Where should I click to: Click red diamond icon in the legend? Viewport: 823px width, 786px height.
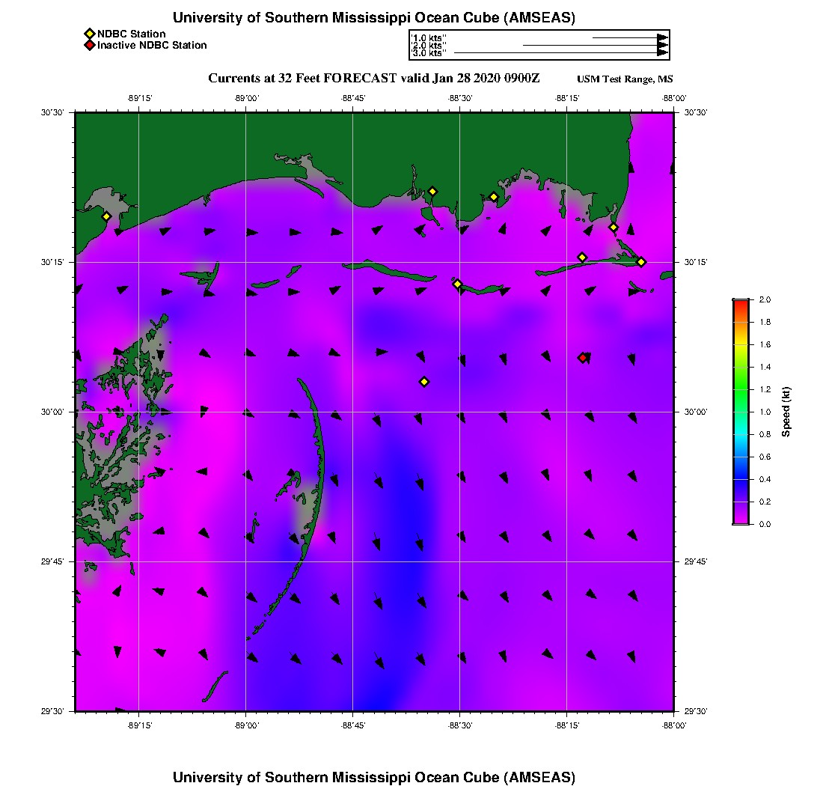(89, 46)
